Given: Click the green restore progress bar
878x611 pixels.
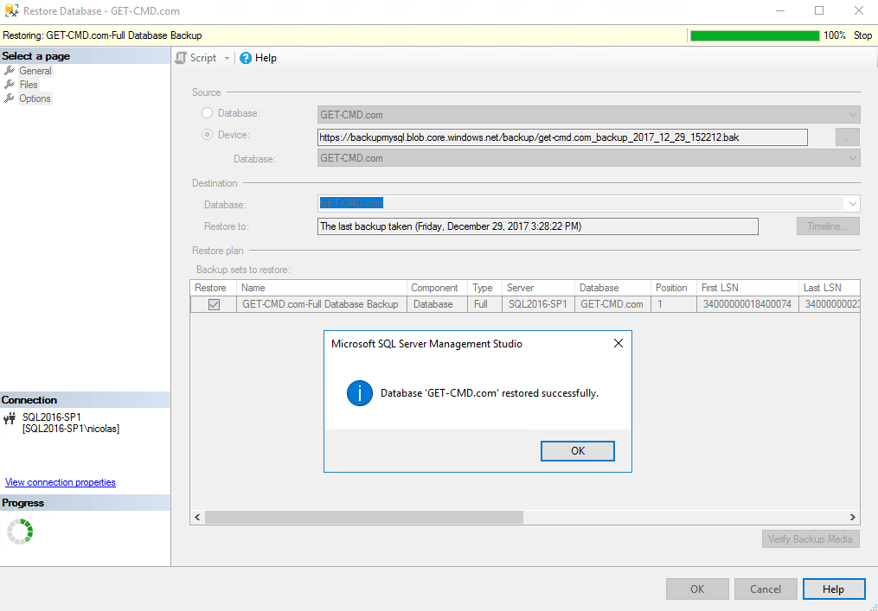Looking at the screenshot, I should pos(755,35).
